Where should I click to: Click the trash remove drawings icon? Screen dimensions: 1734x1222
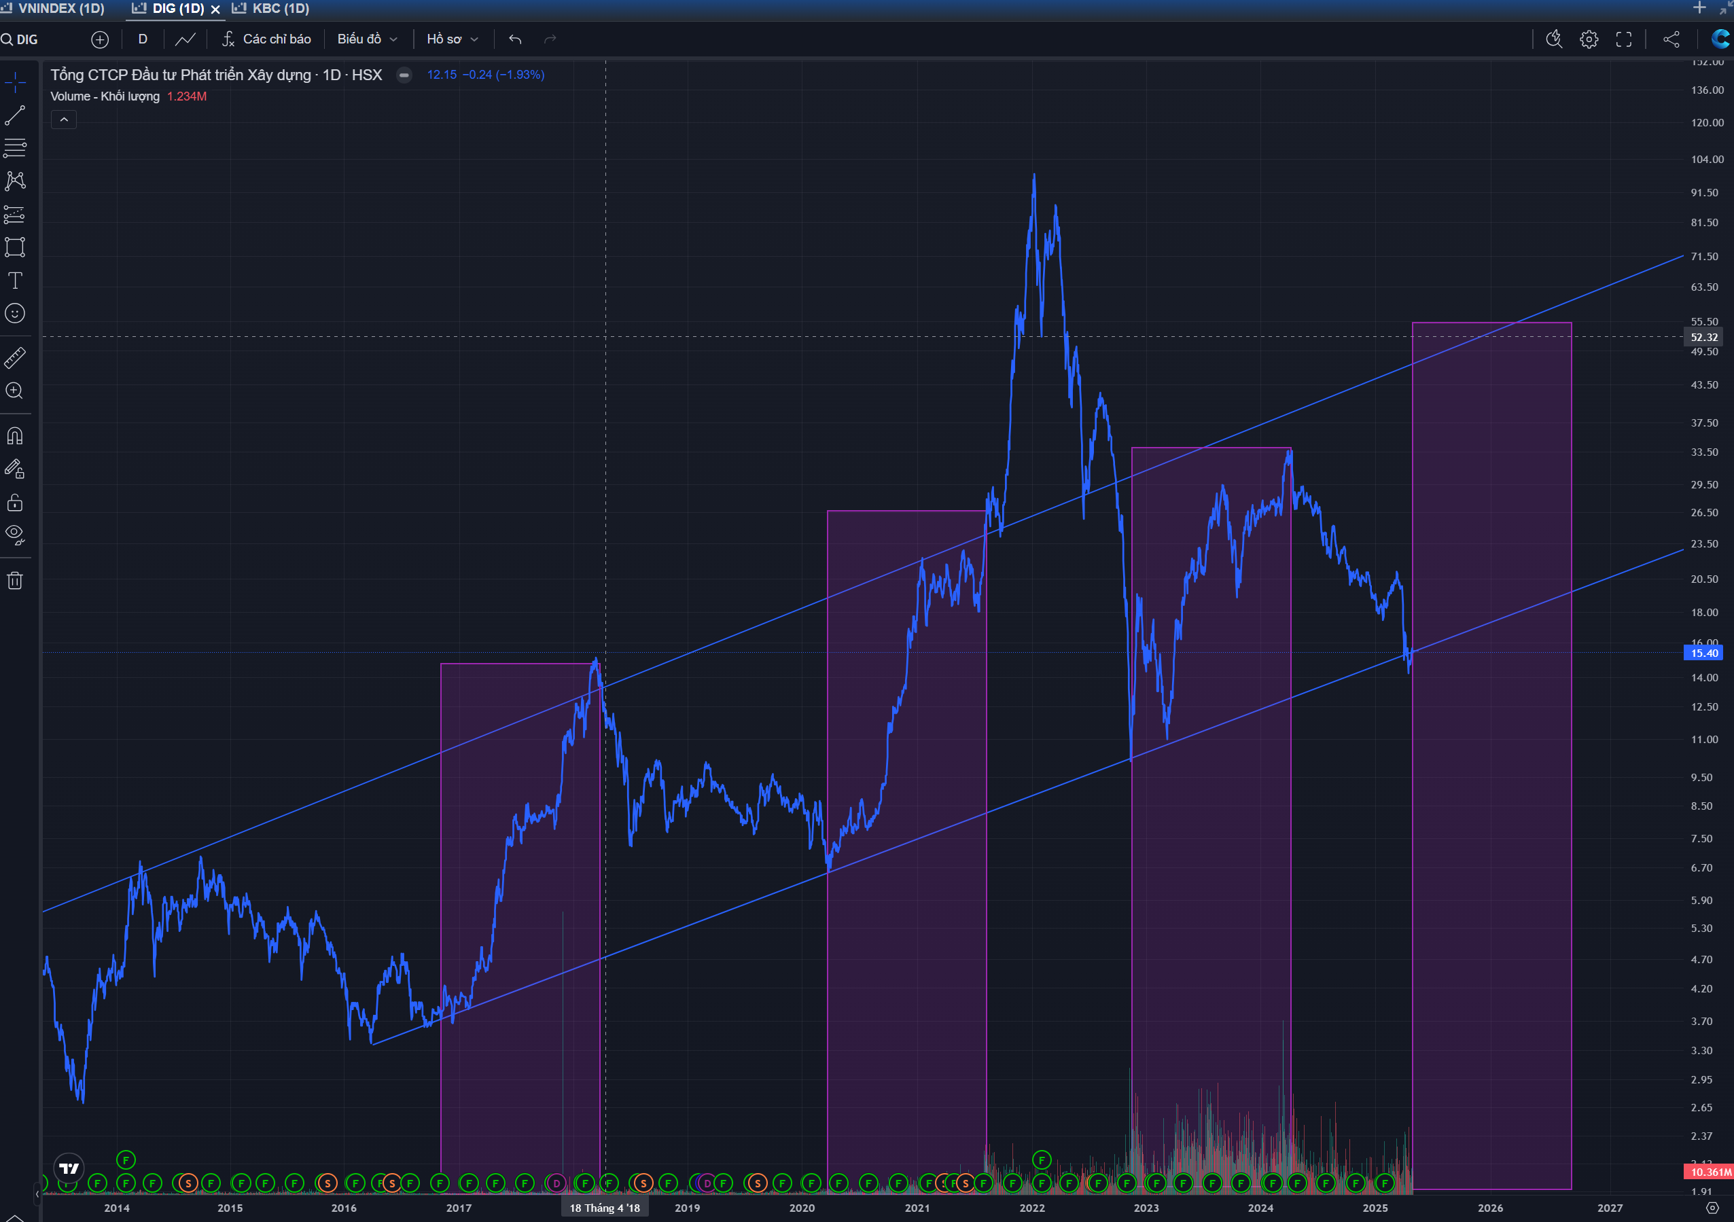[15, 580]
